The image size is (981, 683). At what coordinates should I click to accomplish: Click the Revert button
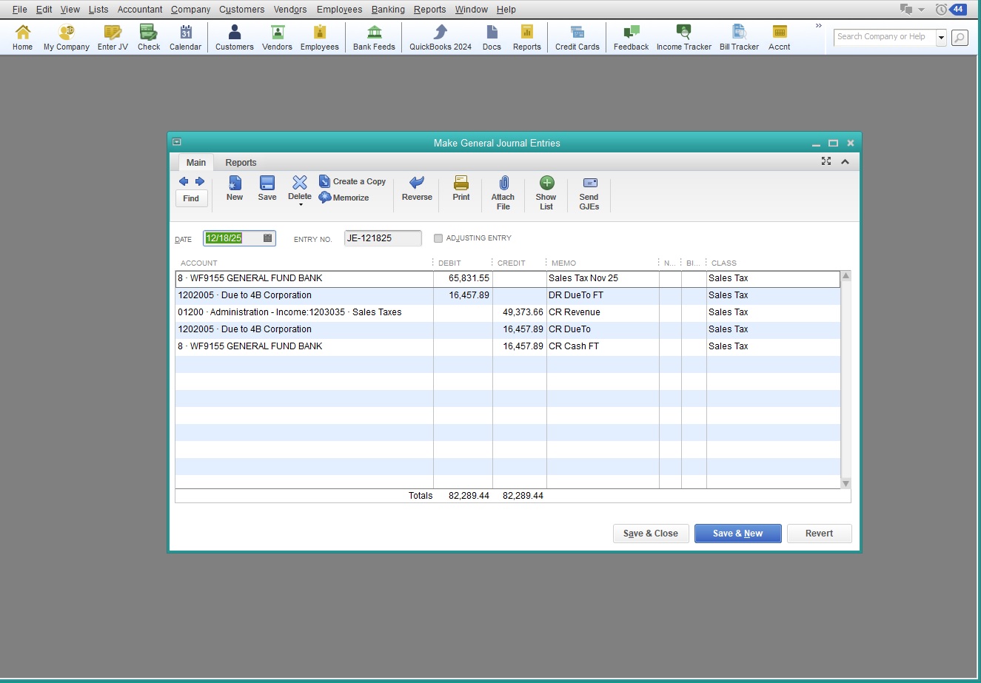point(819,534)
